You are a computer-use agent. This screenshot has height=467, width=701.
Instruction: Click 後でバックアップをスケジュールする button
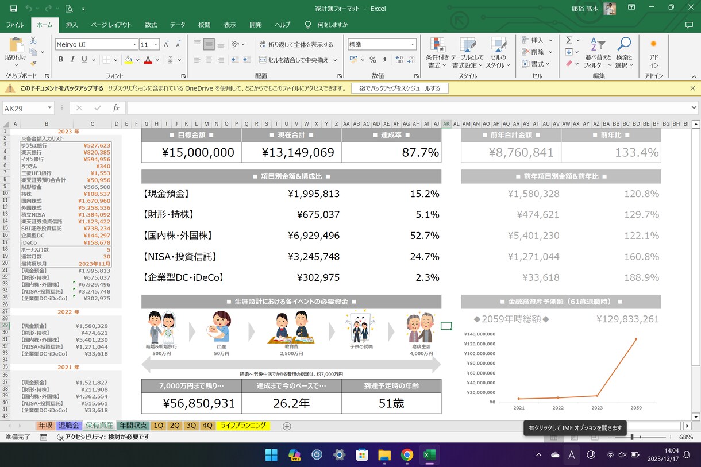tap(400, 88)
